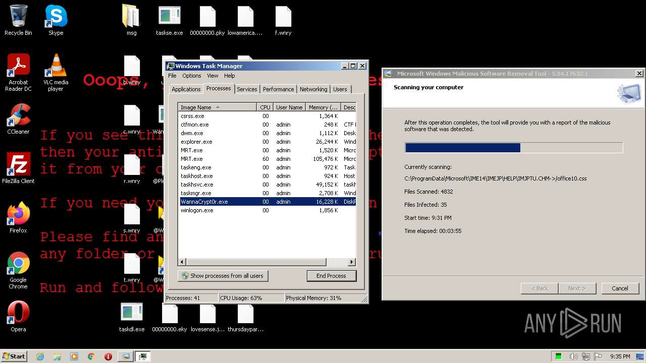Launch VLC media player shortcut
Viewport: 646px width, 363px height.
(56, 73)
